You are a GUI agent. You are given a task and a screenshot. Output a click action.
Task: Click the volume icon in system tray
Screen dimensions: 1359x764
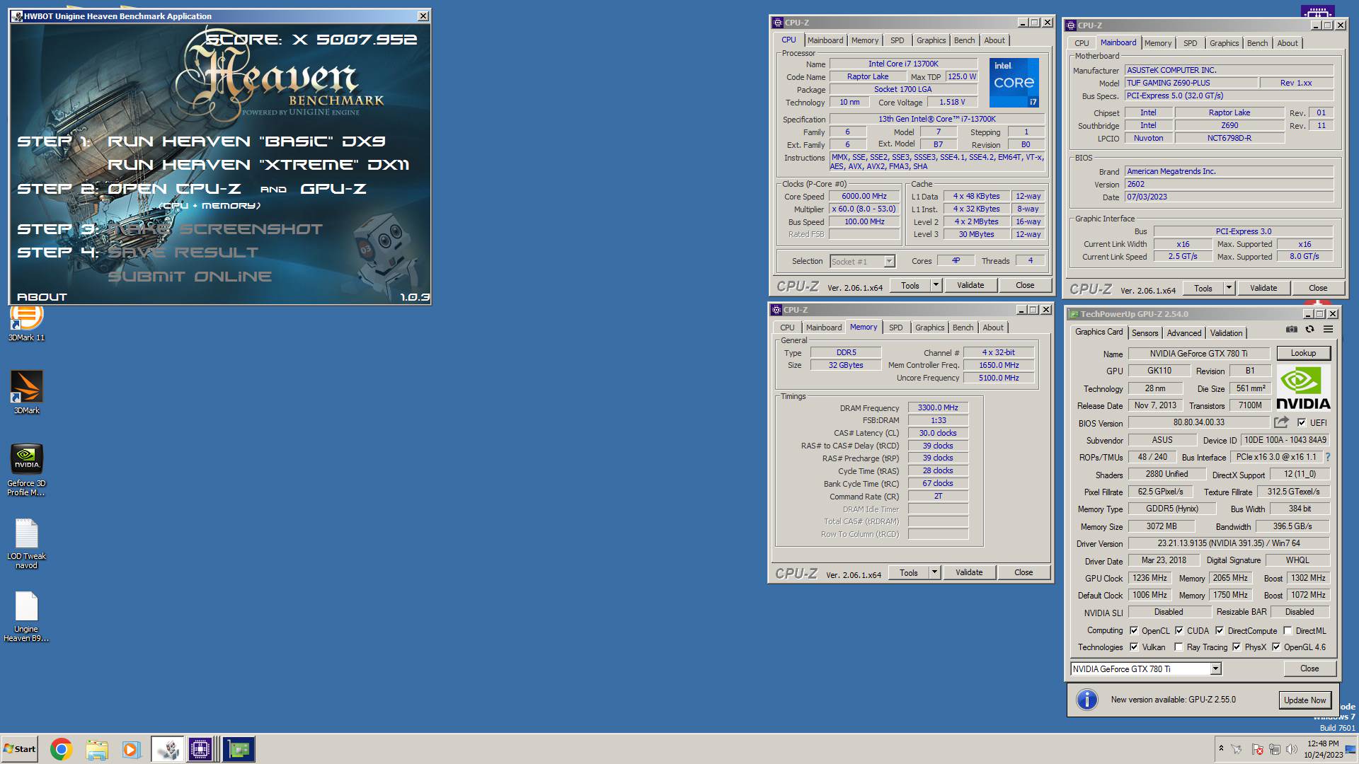coord(1292,749)
